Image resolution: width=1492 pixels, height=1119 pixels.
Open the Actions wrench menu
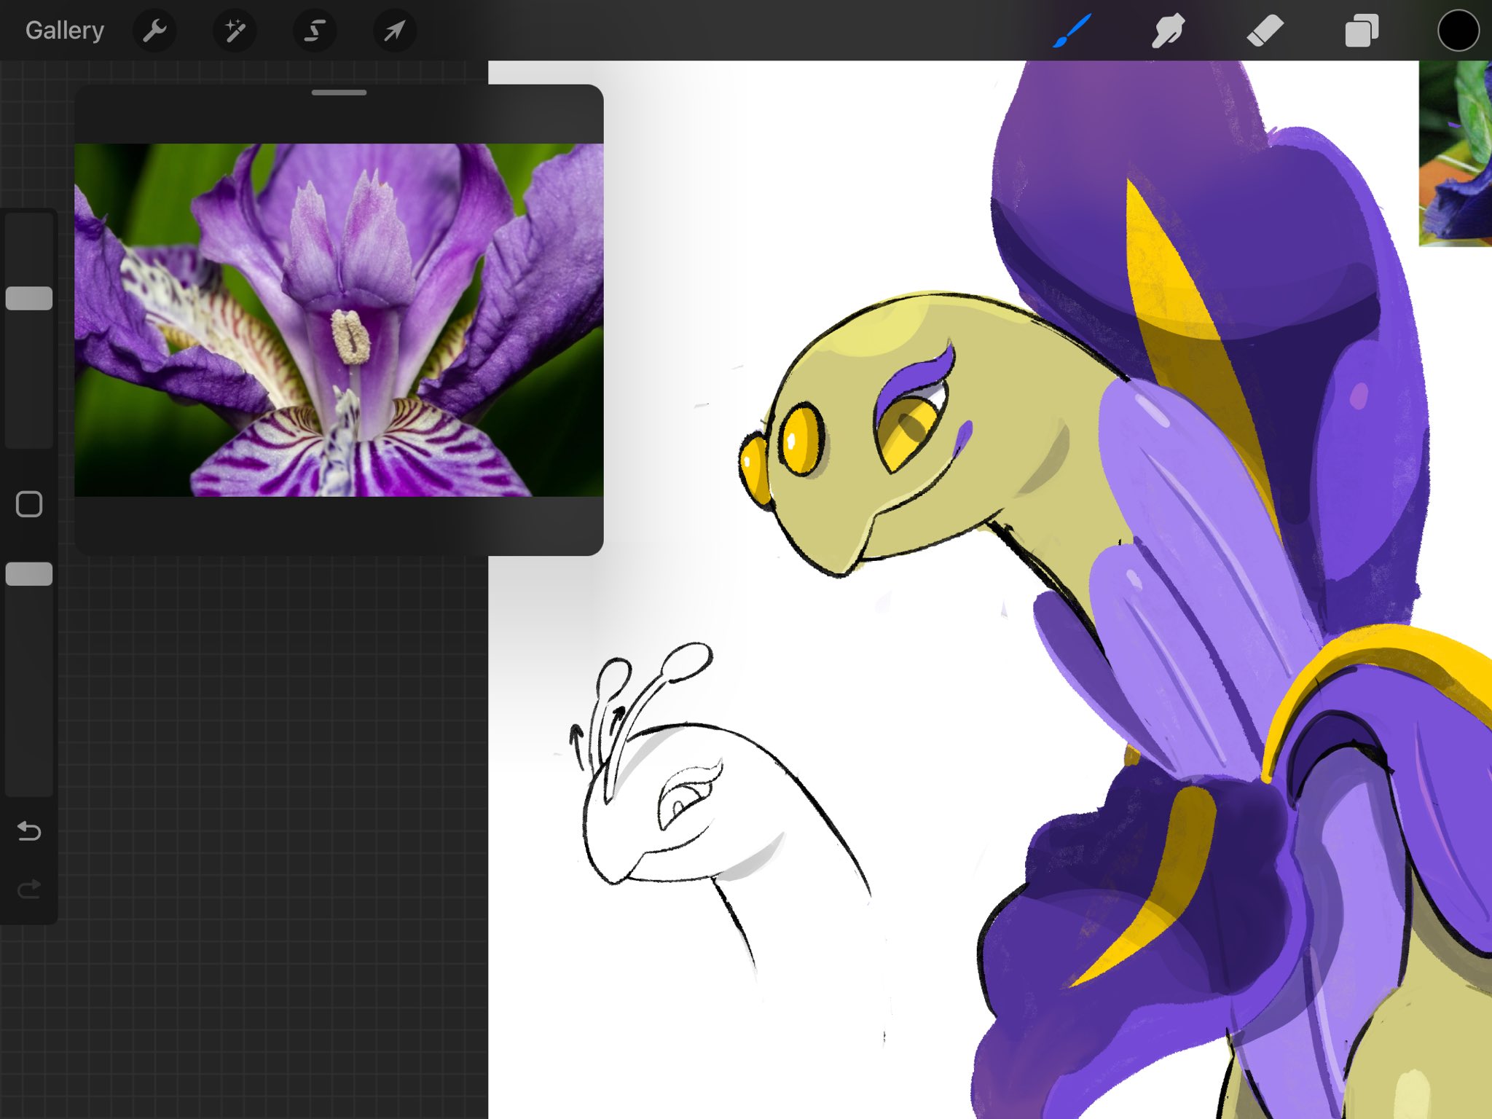(x=154, y=31)
